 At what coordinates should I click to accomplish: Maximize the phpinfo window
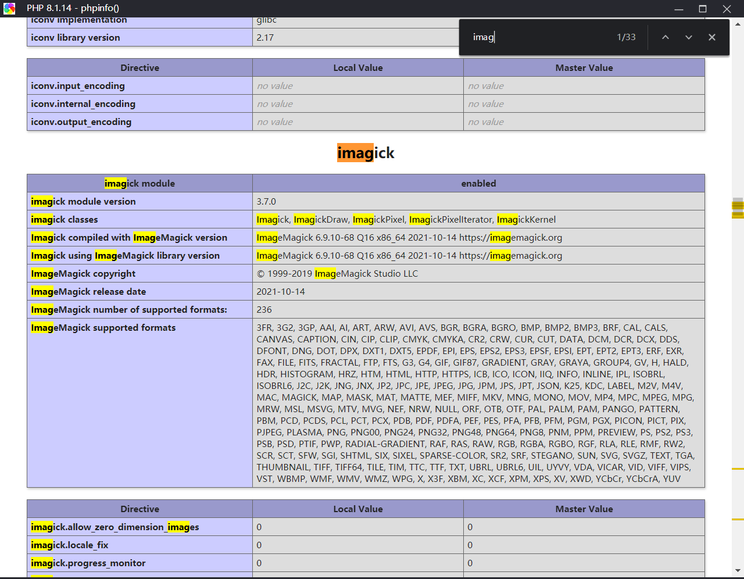point(703,9)
